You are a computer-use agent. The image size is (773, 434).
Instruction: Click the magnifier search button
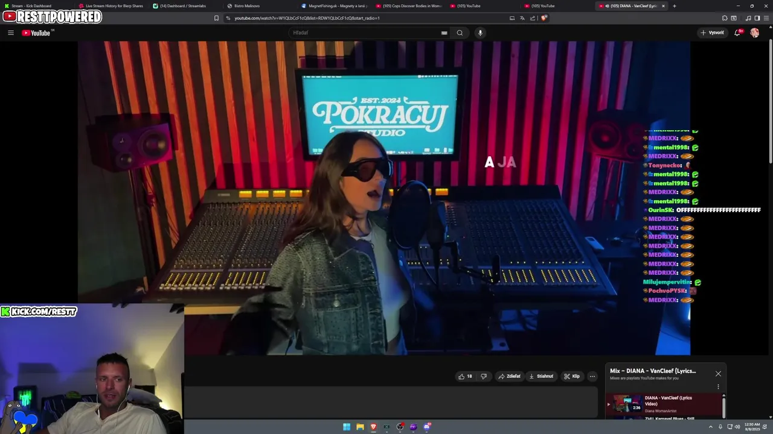point(460,33)
